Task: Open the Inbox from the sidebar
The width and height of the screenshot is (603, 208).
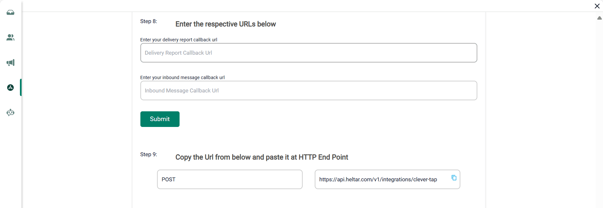Action: tap(10, 13)
